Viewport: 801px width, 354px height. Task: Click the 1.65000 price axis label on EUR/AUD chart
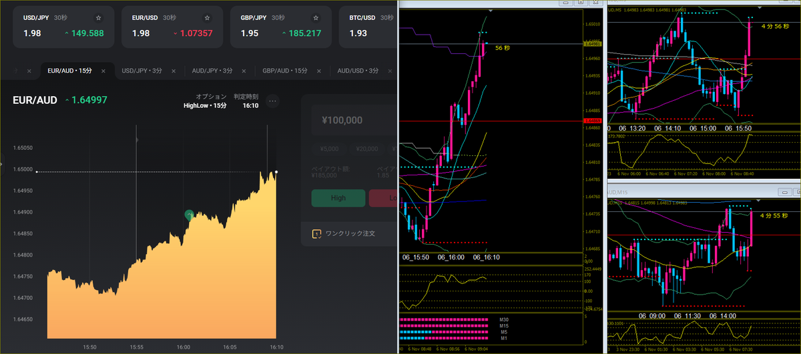click(x=23, y=169)
